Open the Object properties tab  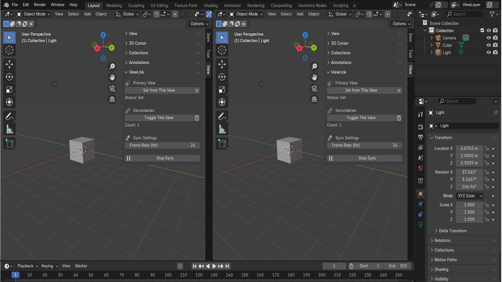[x=420, y=194]
